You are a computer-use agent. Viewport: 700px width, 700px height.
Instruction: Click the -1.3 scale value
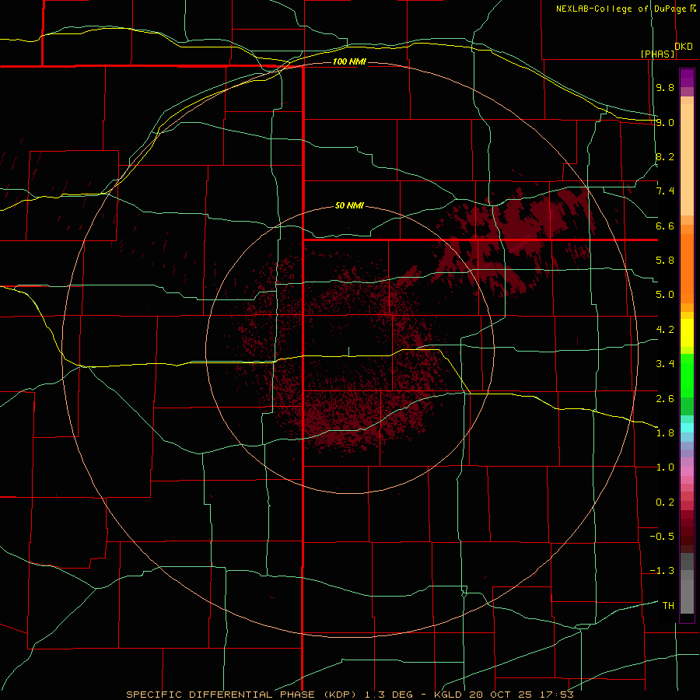click(662, 571)
